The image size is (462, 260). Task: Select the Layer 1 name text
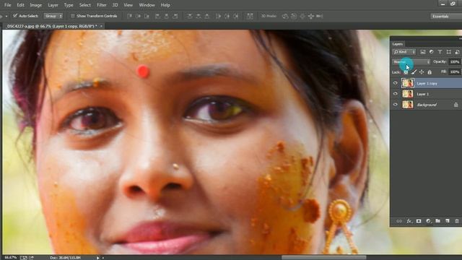pyautogui.click(x=423, y=94)
